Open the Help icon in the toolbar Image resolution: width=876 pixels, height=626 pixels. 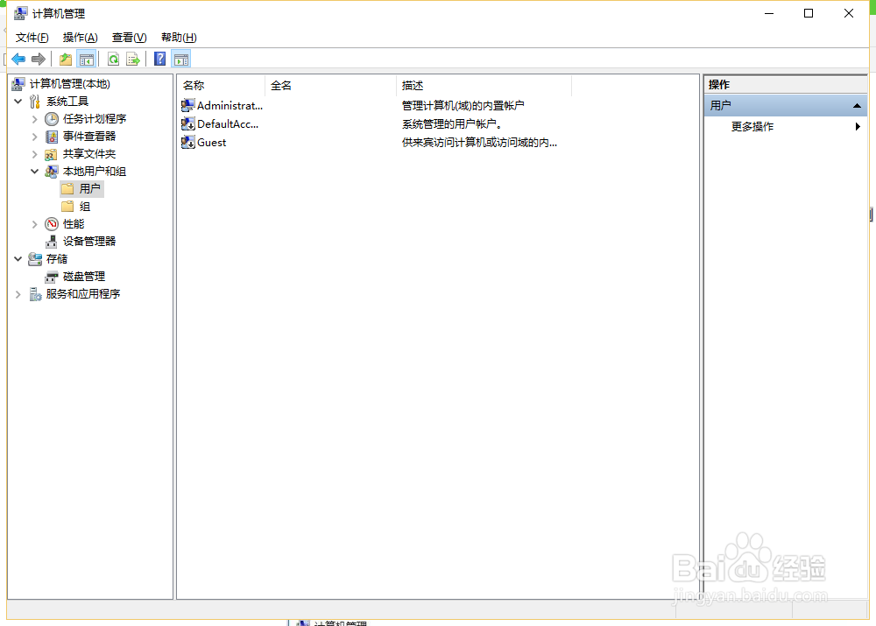click(159, 59)
